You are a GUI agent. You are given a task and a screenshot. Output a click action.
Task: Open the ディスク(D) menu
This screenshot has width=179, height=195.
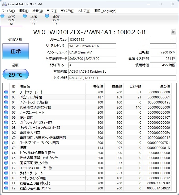point(67,11)
